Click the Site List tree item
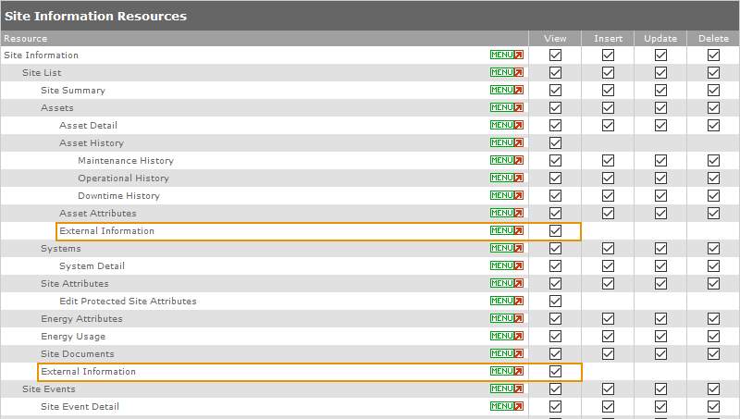Viewport: 740px width, 419px height. tap(42, 72)
